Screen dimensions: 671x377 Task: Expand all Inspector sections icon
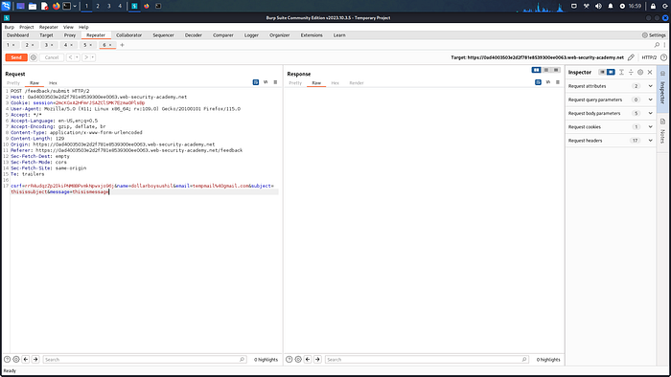(621, 72)
